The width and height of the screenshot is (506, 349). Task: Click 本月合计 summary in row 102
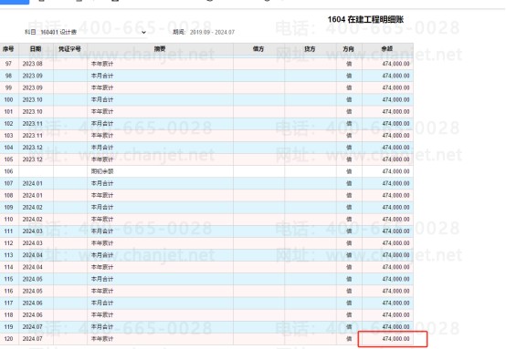[102, 124]
